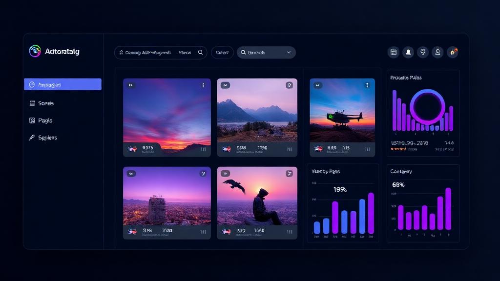Screen dimensions: 500x281
Task: Open the hooded figure and bird thumbnail
Action: (257, 196)
